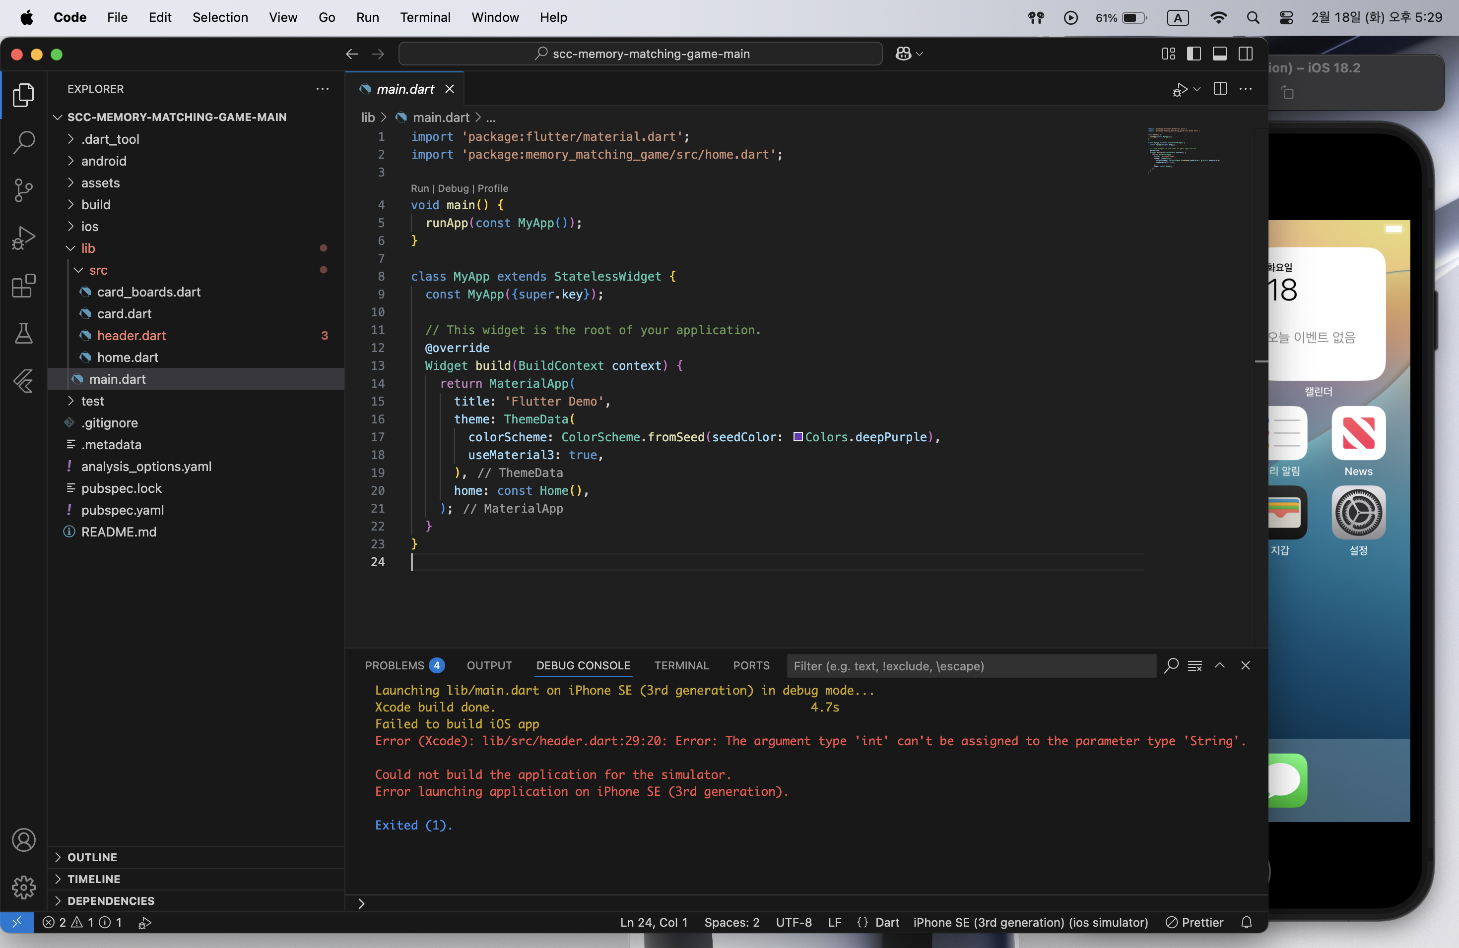This screenshot has width=1459, height=948.
Task: Open the Explorer view in activity bar
Action: point(23,94)
